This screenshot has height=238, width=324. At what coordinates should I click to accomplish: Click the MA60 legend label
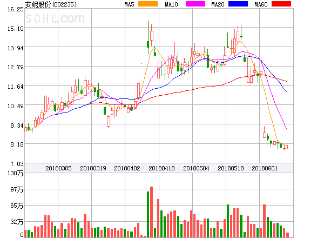tap(261, 4)
